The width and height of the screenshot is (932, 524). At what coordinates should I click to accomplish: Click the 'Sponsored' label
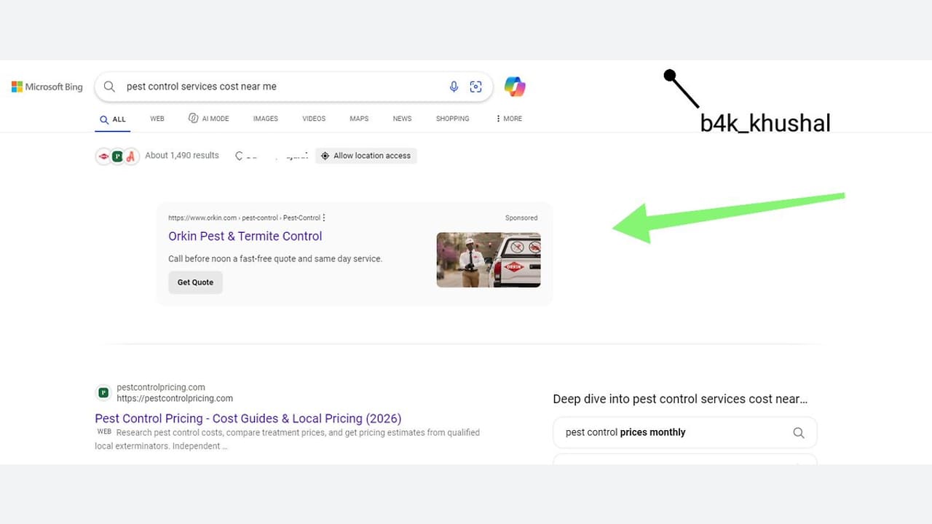pyautogui.click(x=521, y=218)
